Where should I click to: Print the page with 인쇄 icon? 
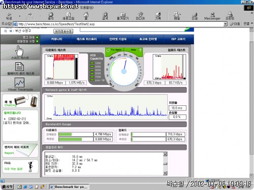pos(195,16)
